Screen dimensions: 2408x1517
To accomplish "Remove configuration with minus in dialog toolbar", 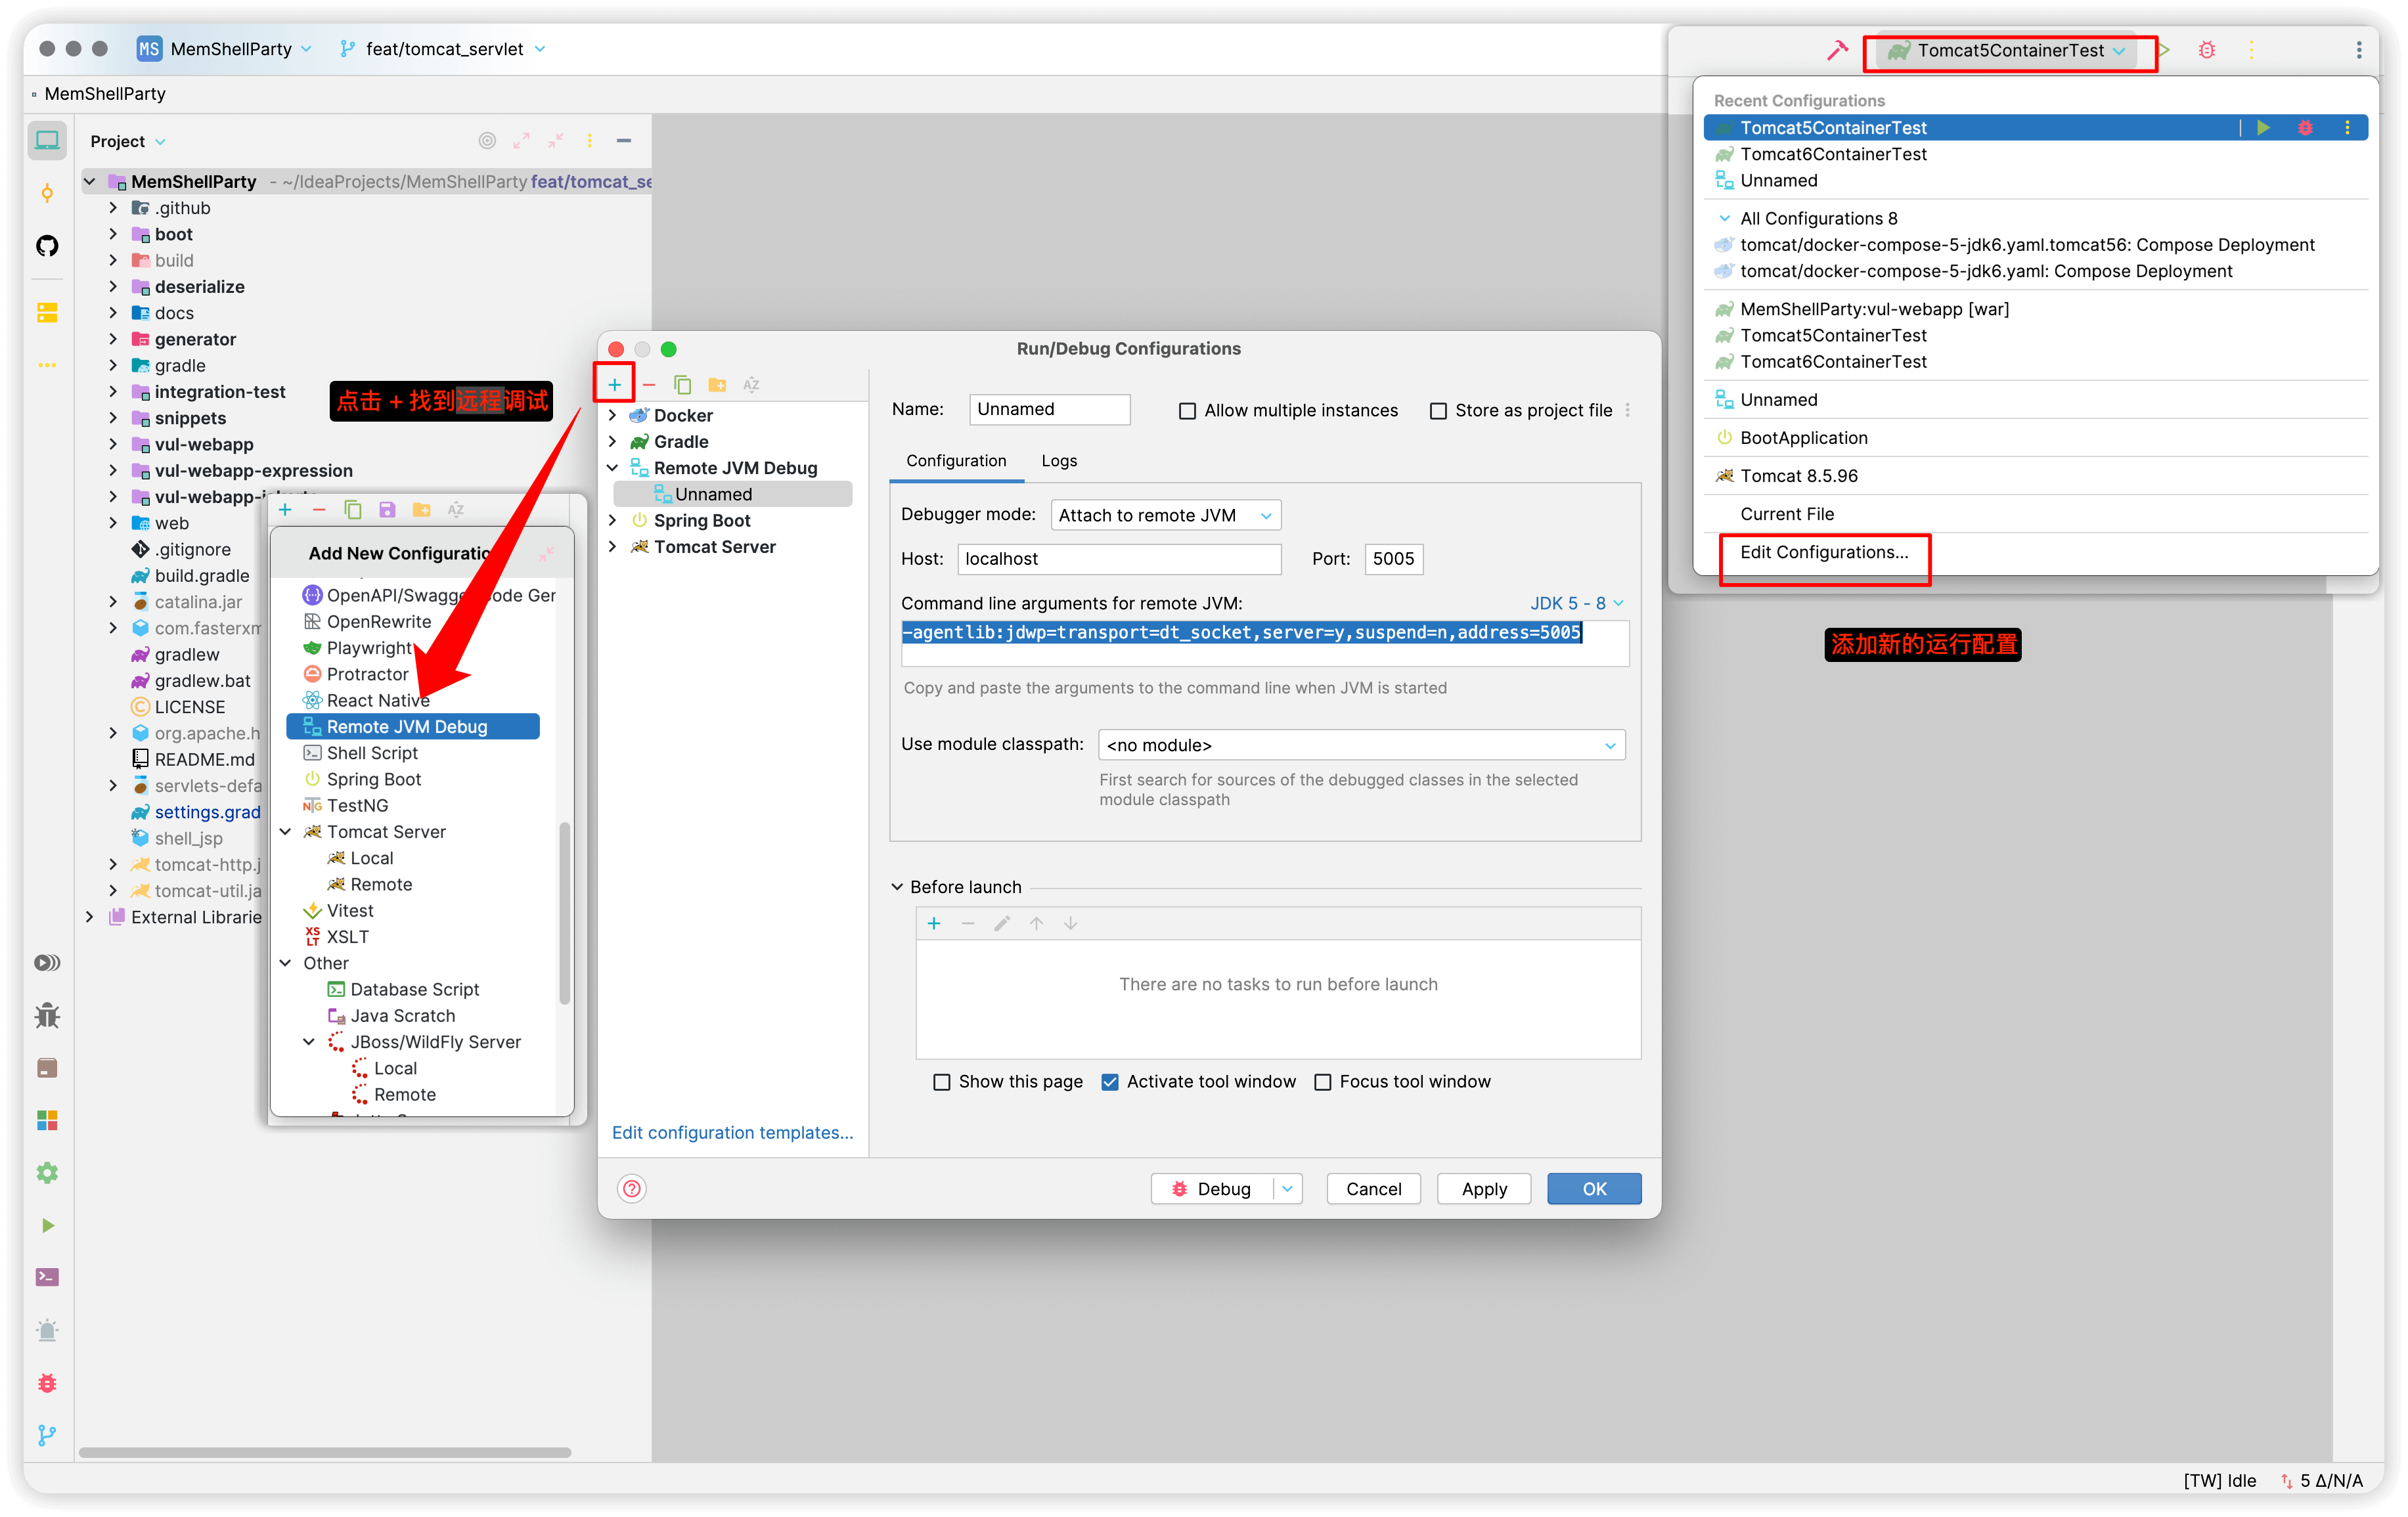I will pos(649,384).
